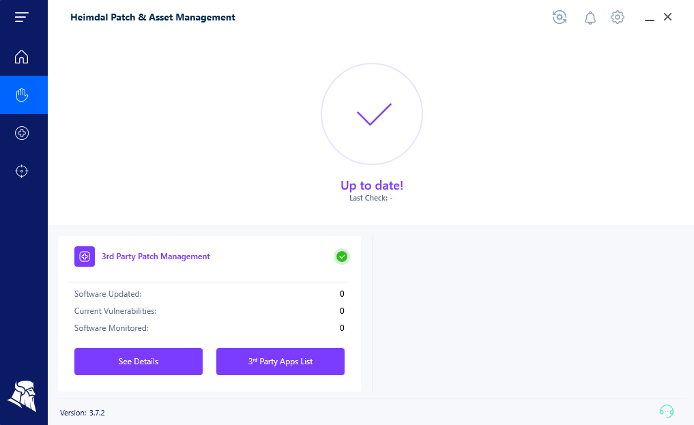
Task: Open the crosshair target module icon
Action: tap(22, 171)
